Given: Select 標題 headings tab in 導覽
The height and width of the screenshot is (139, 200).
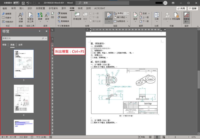Looking at the screenshot, I should pyautogui.click(x=4, y=45).
